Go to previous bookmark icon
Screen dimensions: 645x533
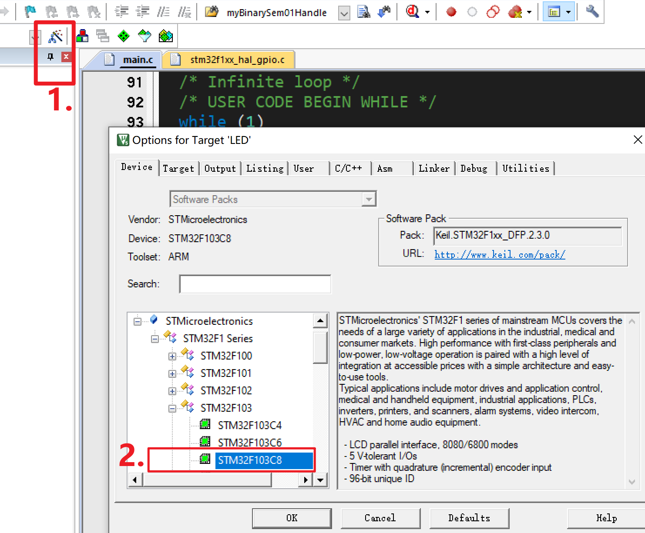[52, 11]
